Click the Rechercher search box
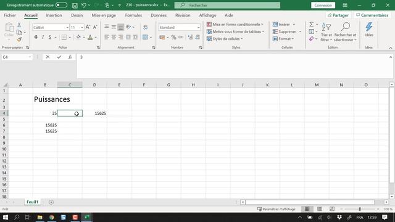 click(x=227, y=6)
